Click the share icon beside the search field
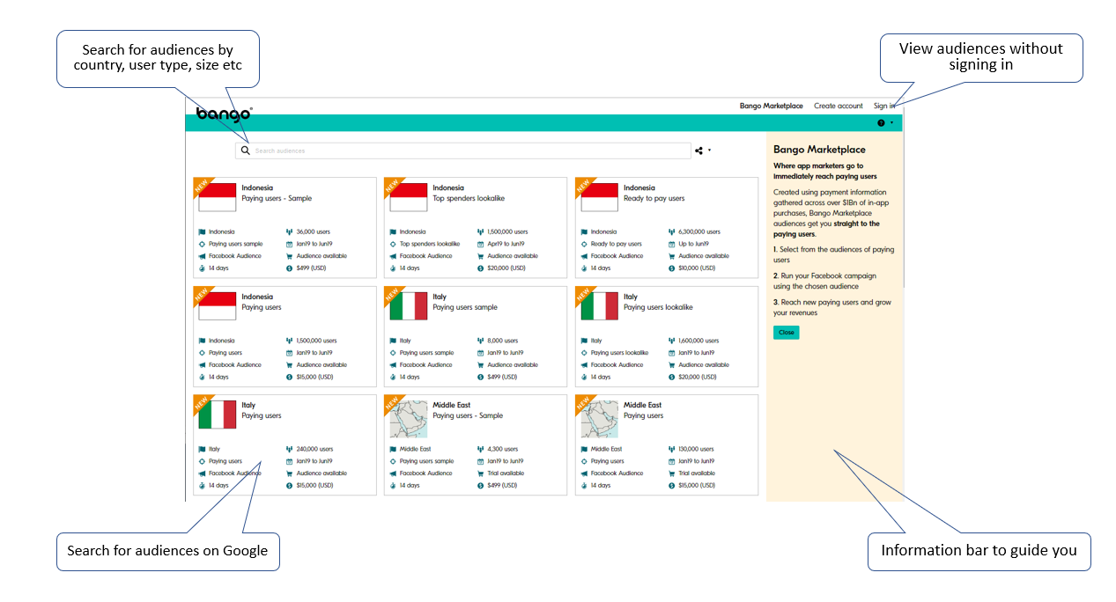The image size is (1116, 602). point(699,150)
